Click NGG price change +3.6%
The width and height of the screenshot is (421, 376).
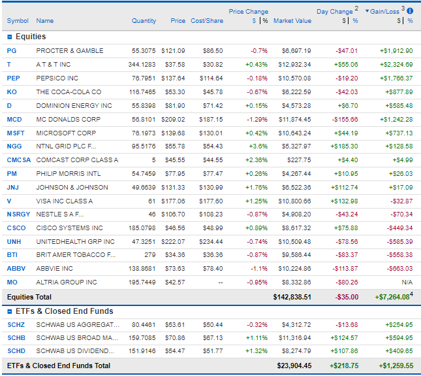tap(258, 146)
